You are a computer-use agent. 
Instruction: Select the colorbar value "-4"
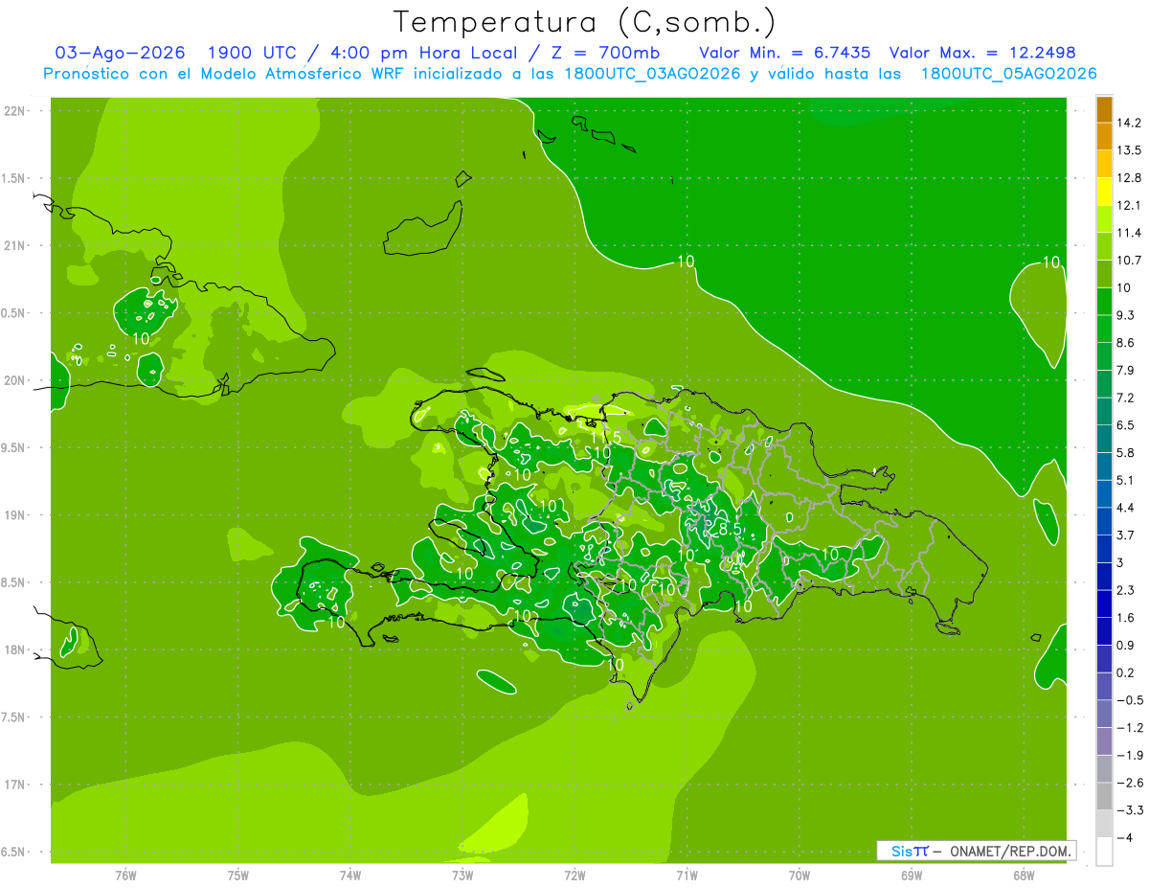click(x=1125, y=838)
